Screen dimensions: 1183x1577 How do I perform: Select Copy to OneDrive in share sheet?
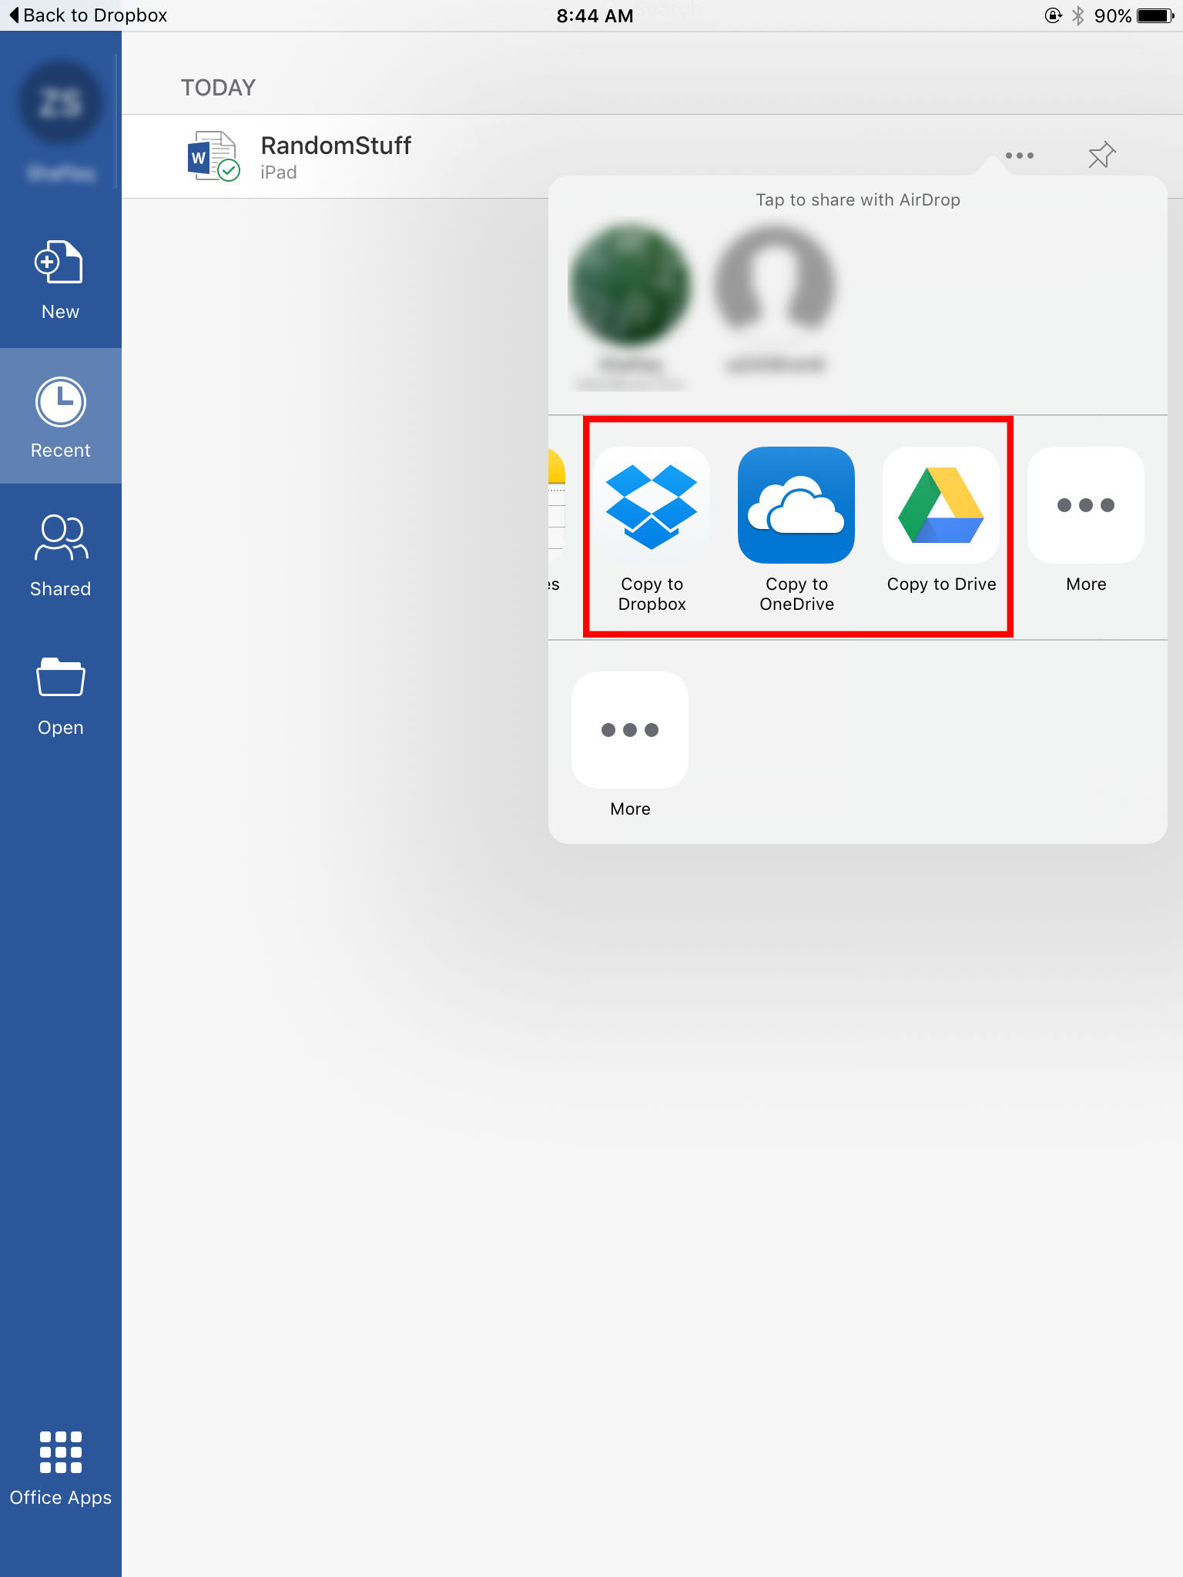(x=796, y=505)
